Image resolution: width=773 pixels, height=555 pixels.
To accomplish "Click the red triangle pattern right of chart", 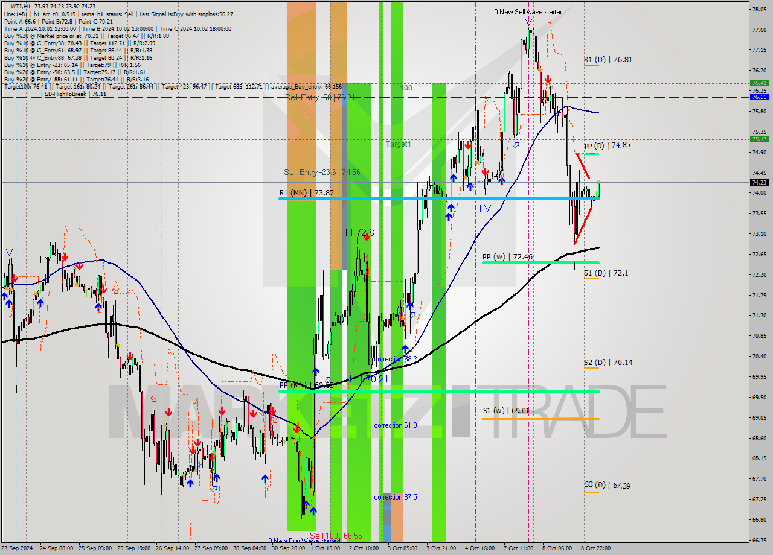I will pyautogui.click(x=585, y=198).
